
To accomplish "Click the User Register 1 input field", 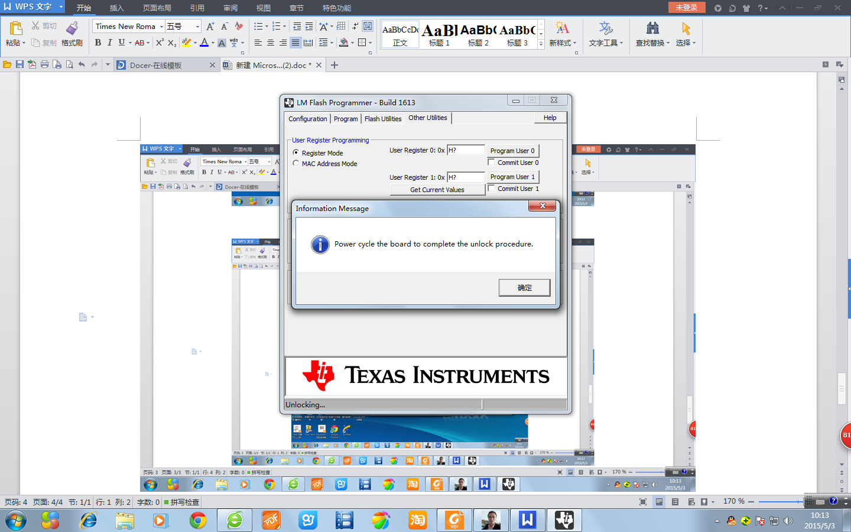I will tap(466, 177).
